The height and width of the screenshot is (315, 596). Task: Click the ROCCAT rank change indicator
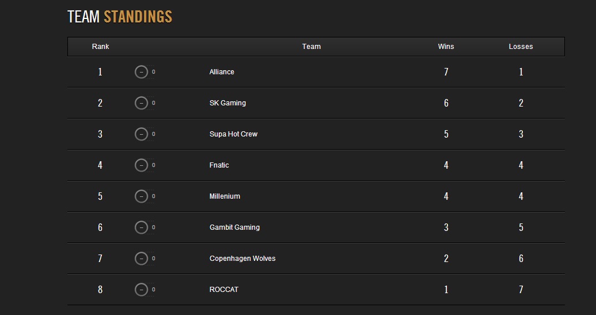click(x=141, y=290)
